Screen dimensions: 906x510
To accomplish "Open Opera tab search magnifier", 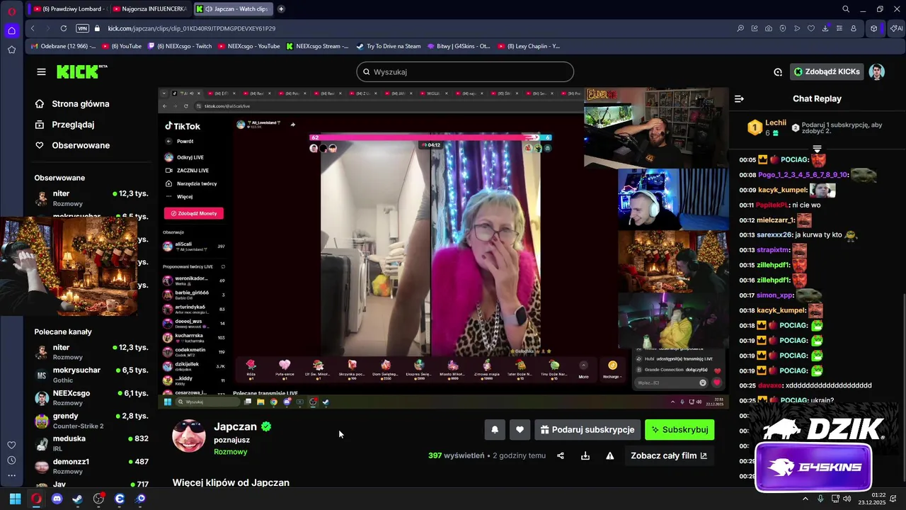I will (x=846, y=9).
